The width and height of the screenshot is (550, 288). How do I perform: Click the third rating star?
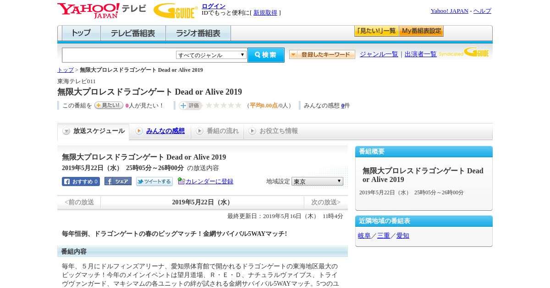pyautogui.click(x=224, y=105)
